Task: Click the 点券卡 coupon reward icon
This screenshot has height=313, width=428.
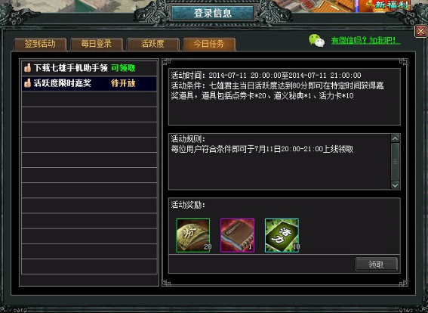Action: [x=193, y=235]
